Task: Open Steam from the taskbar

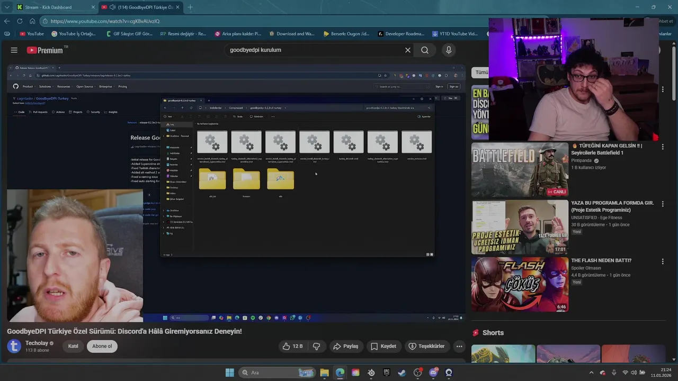Action: pos(402,373)
